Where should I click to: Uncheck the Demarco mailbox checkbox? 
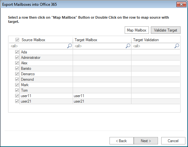click(x=17, y=74)
